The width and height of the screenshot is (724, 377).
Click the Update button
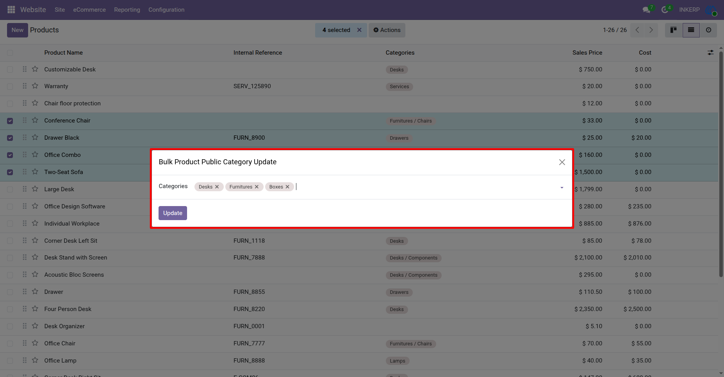pyautogui.click(x=173, y=213)
